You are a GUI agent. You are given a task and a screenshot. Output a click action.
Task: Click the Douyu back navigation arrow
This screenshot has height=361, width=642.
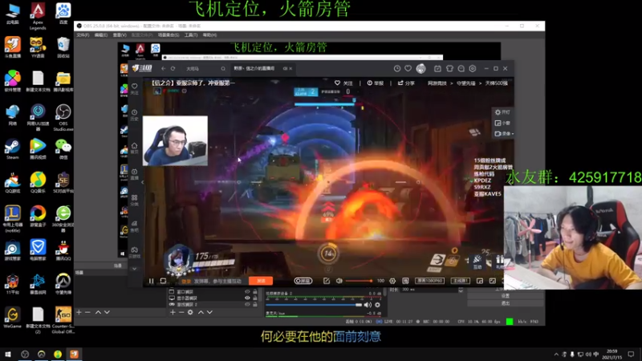(164, 68)
